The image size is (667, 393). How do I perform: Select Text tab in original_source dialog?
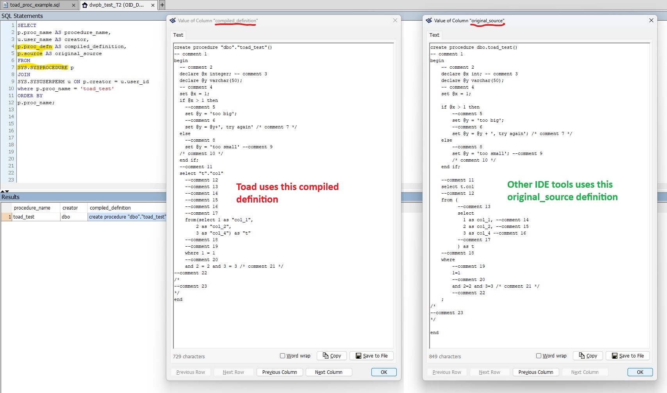434,35
